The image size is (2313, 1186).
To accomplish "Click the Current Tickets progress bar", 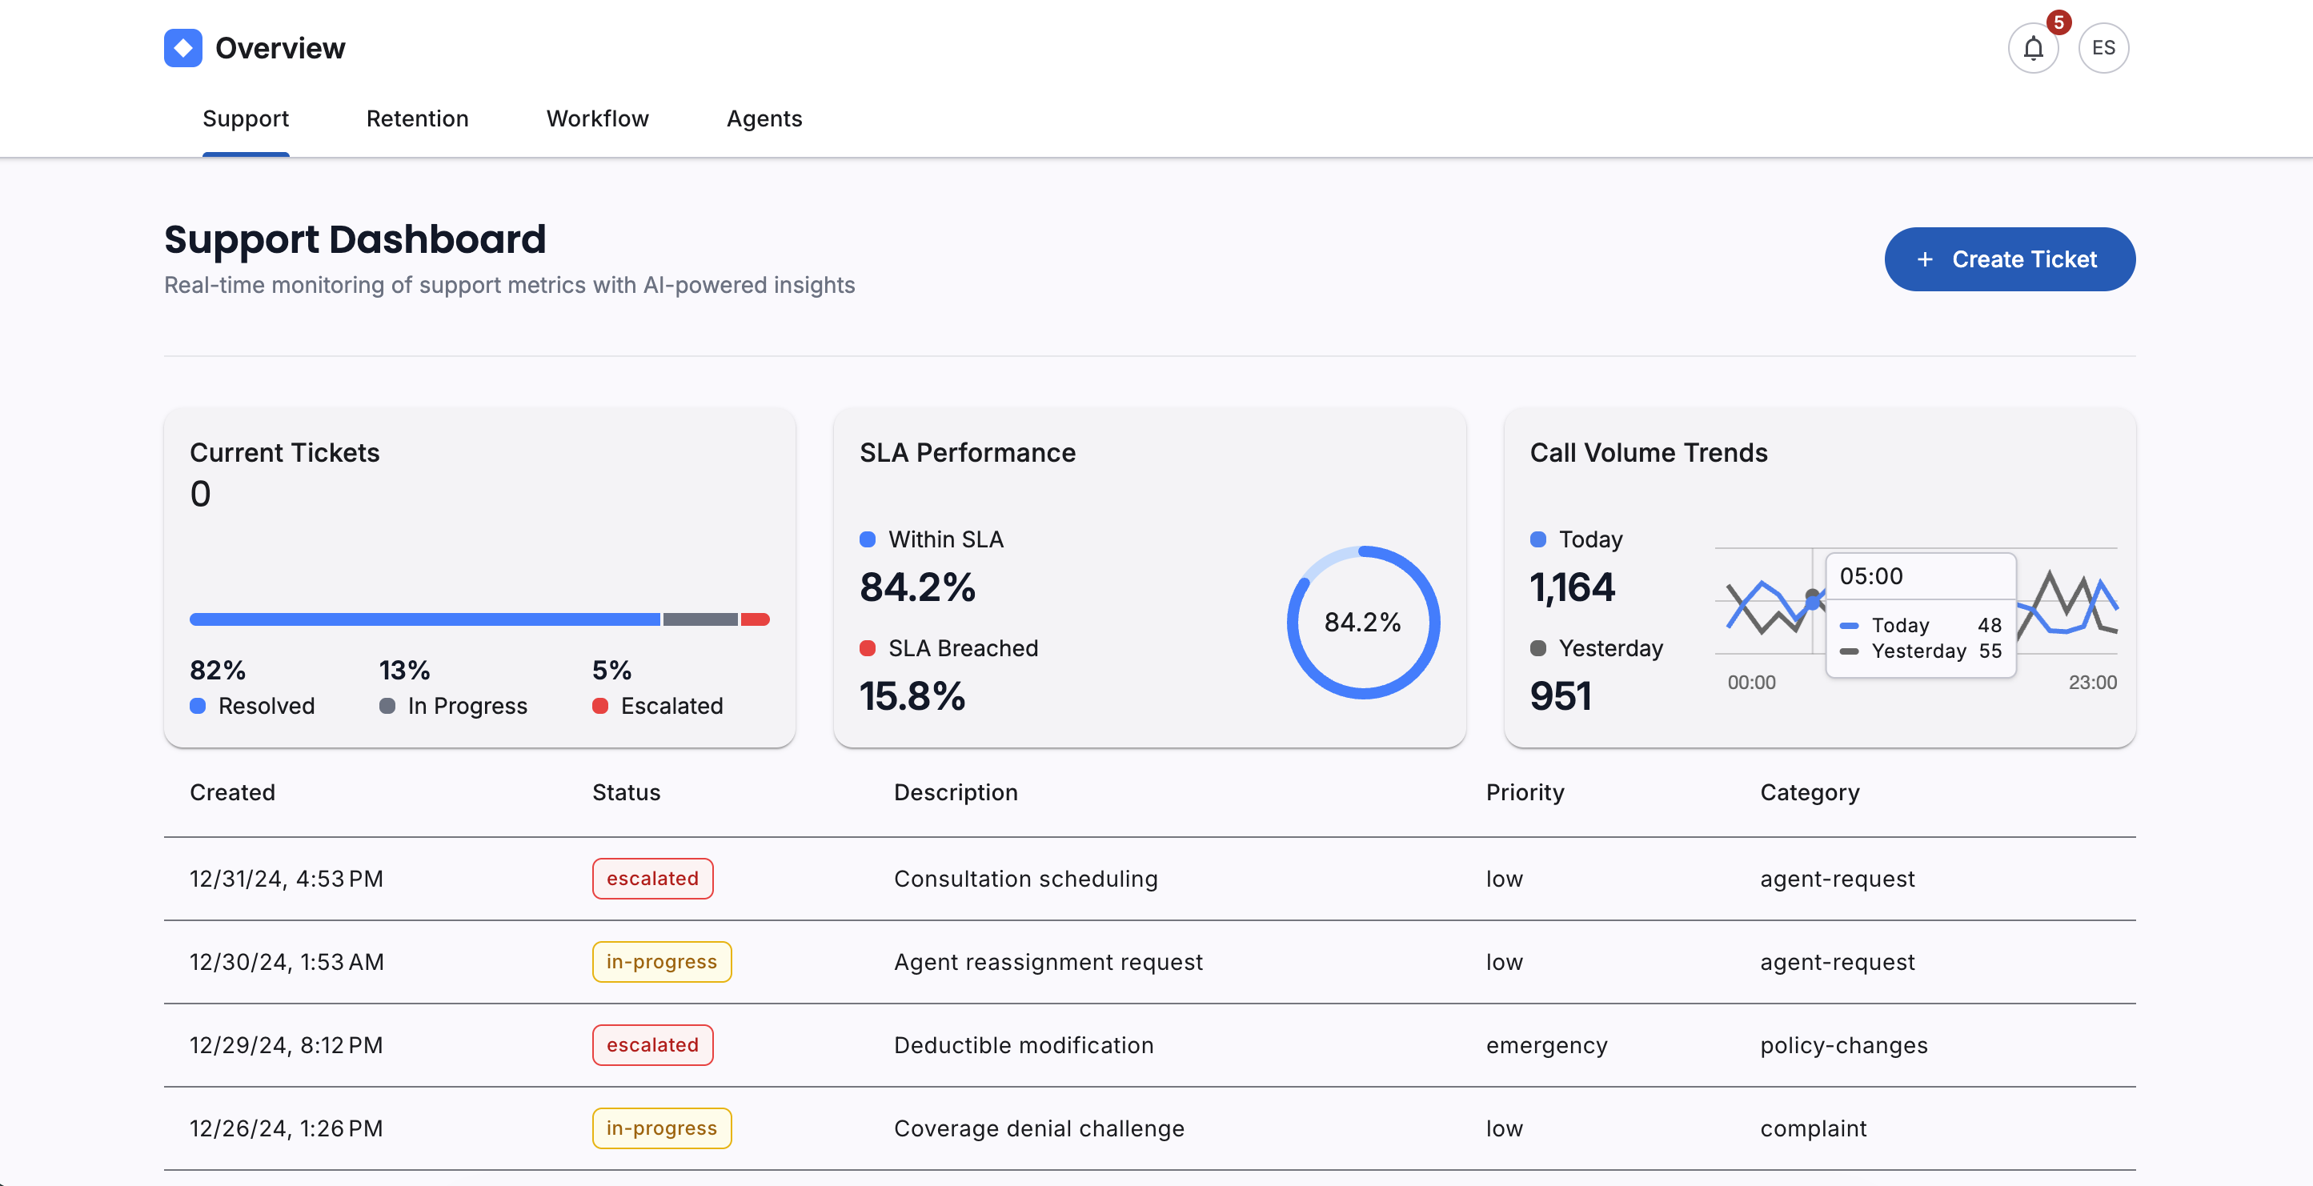I will [x=479, y=619].
